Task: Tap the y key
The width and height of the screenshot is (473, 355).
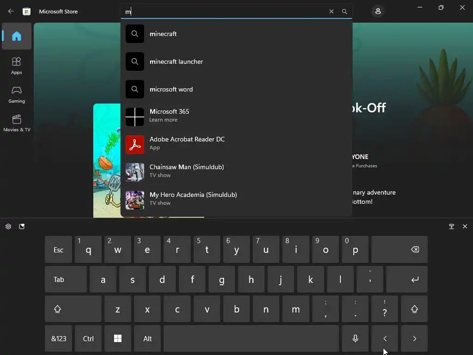Action: (236, 250)
